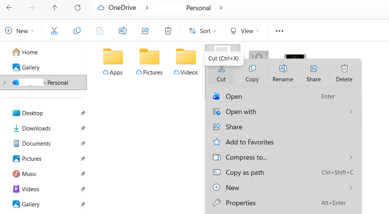389x214 pixels.
Task: Open the Sort dropdown menu
Action: point(202,31)
